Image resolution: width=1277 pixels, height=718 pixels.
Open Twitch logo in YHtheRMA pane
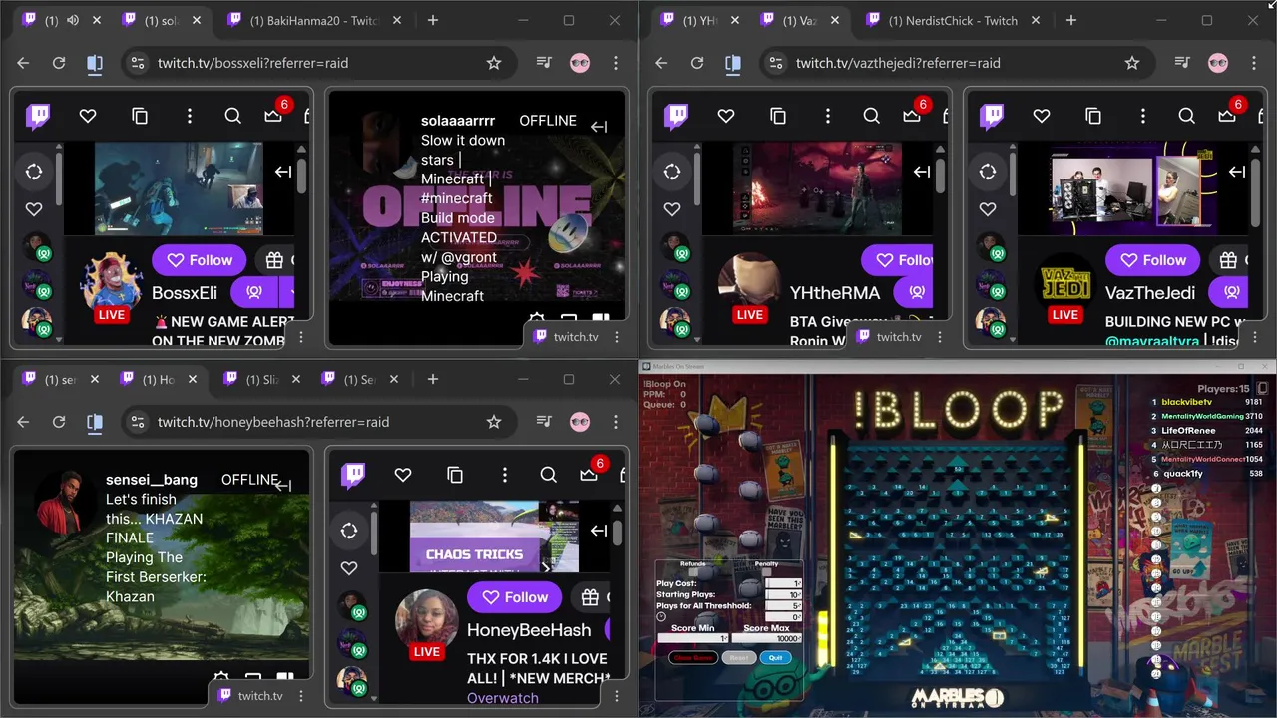(676, 116)
